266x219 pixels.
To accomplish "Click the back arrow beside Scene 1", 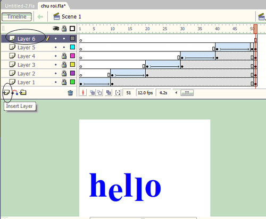I will click(x=40, y=17).
